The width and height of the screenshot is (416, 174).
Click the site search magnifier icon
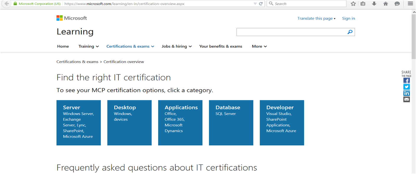pyautogui.click(x=350, y=32)
